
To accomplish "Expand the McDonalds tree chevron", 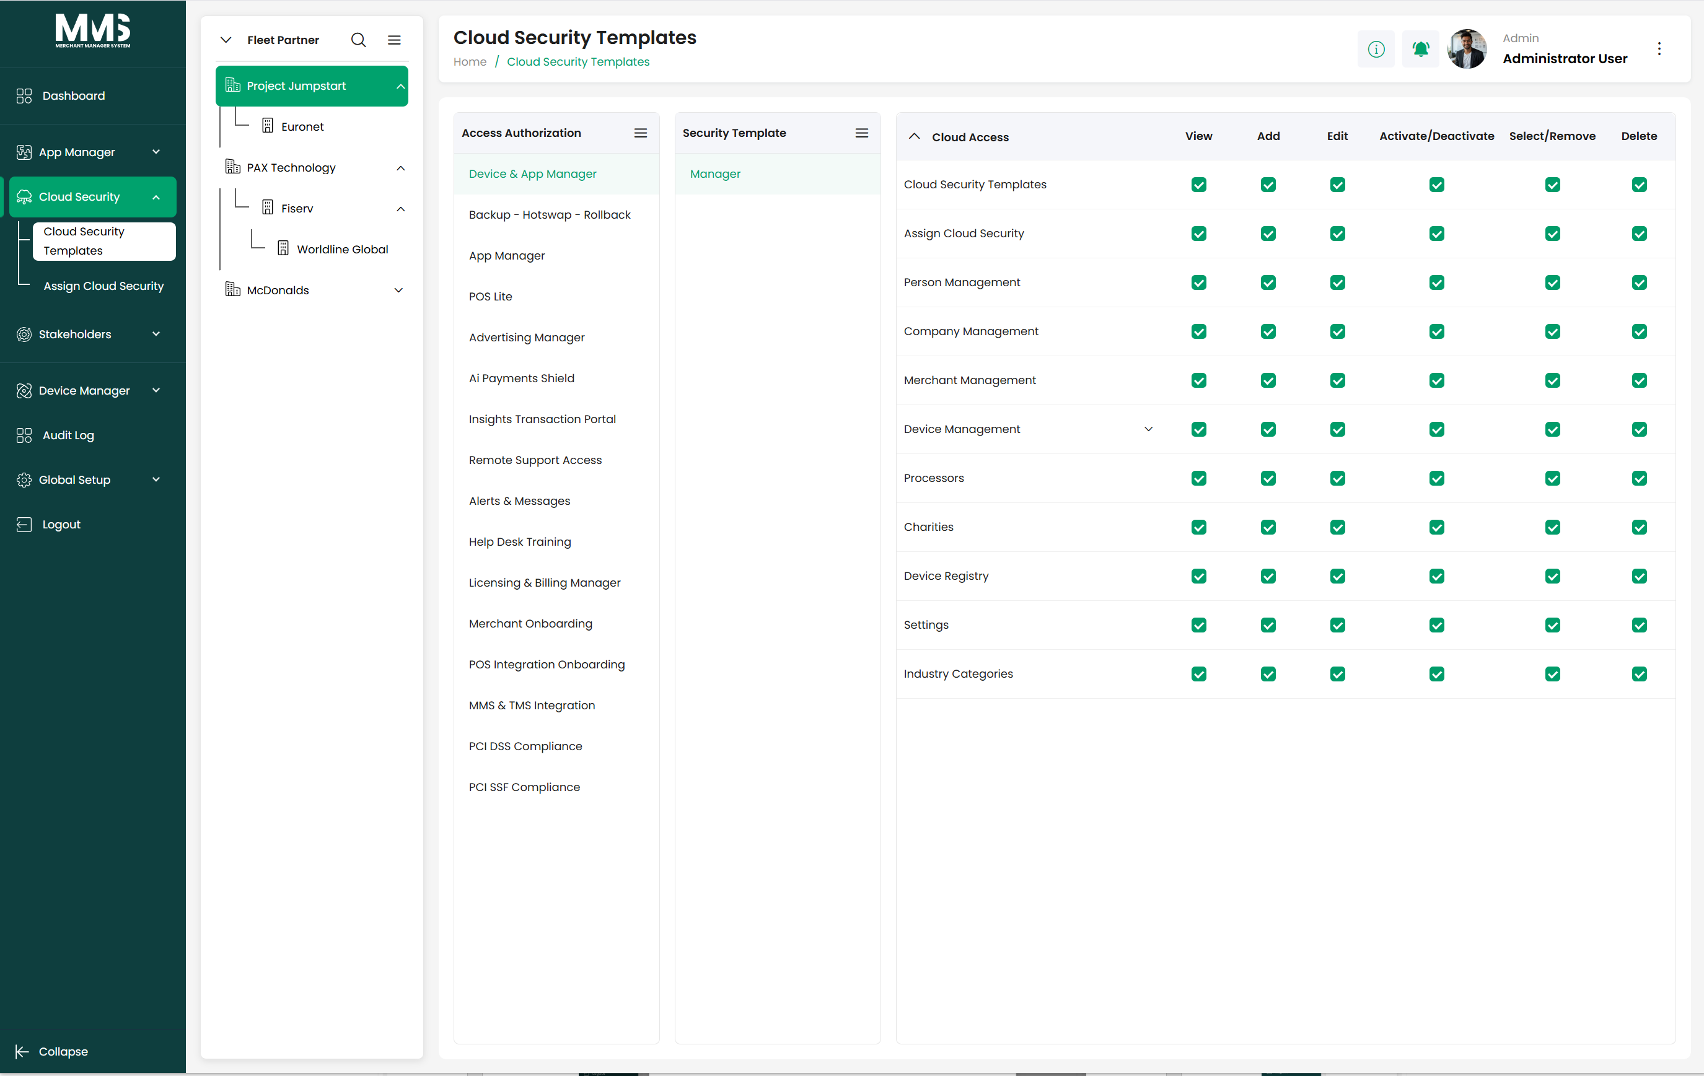I will 398,290.
